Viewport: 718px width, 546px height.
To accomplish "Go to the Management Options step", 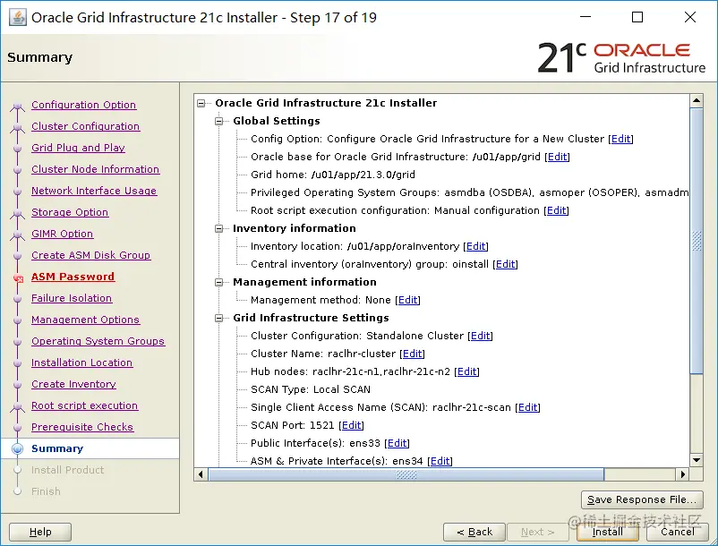I will click(85, 320).
